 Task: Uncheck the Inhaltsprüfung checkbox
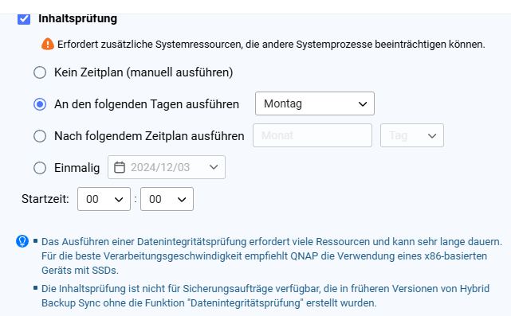pyautogui.click(x=24, y=18)
